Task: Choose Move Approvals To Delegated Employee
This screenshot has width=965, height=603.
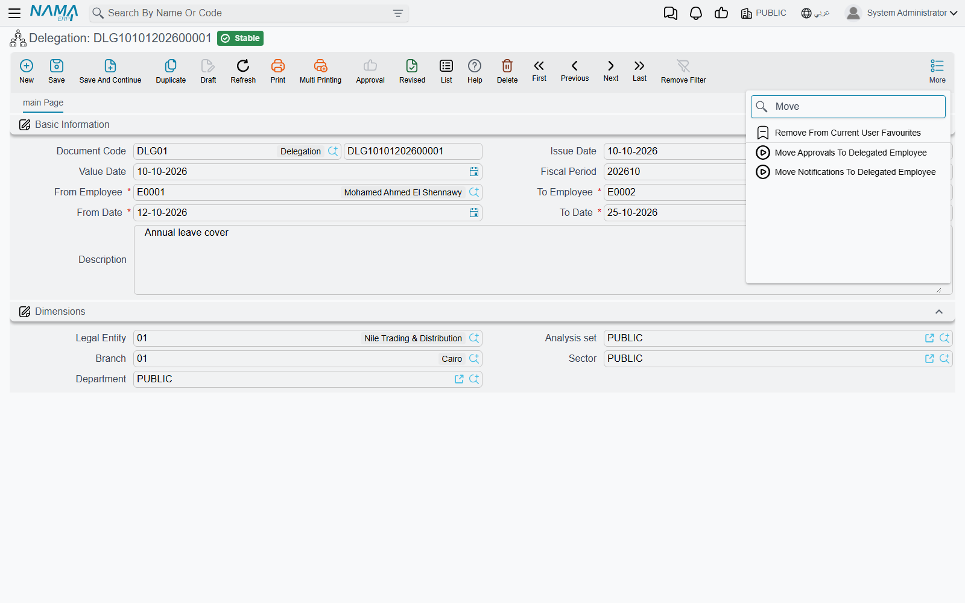Action: tap(848, 153)
